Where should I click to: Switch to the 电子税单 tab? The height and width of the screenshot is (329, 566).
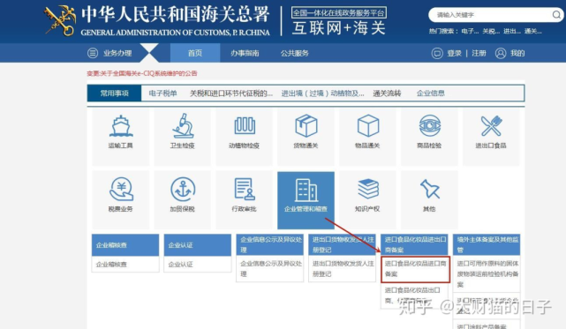click(x=162, y=93)
